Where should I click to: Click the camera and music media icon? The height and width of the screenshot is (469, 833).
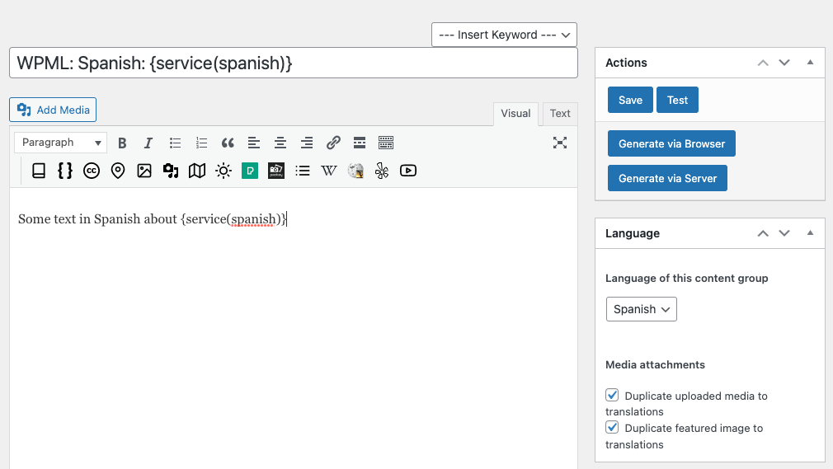click(171, 171)
